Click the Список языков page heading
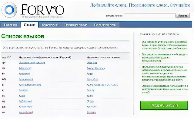This screenshot has width=194, height=120. 23,36
